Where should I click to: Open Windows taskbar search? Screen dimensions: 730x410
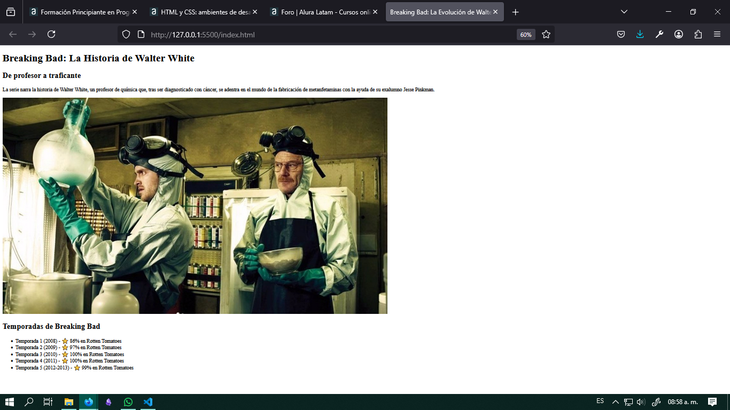(x=29, y=402)
